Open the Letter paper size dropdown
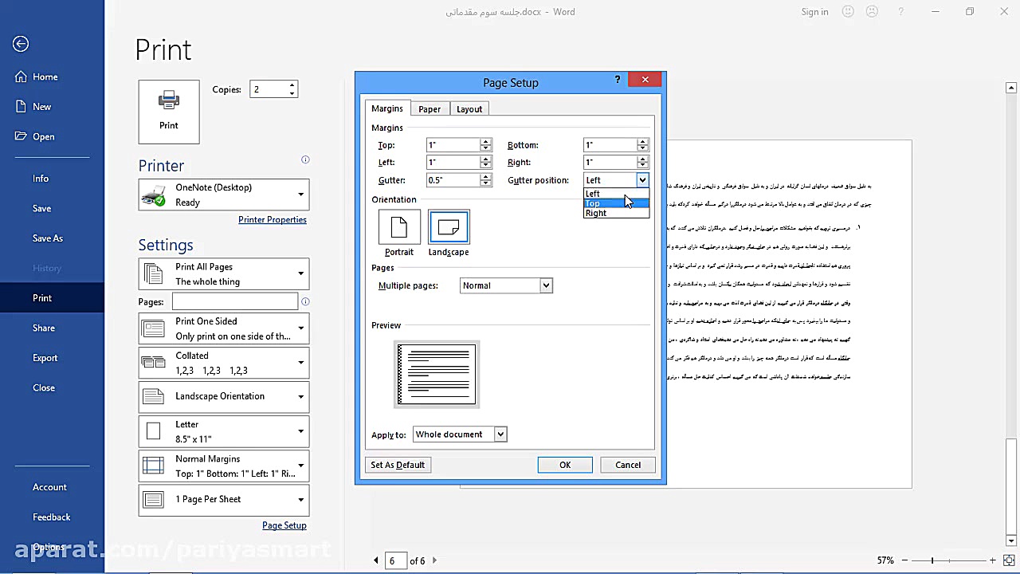This screenshot has height=574, width=1020. point(224,431)
